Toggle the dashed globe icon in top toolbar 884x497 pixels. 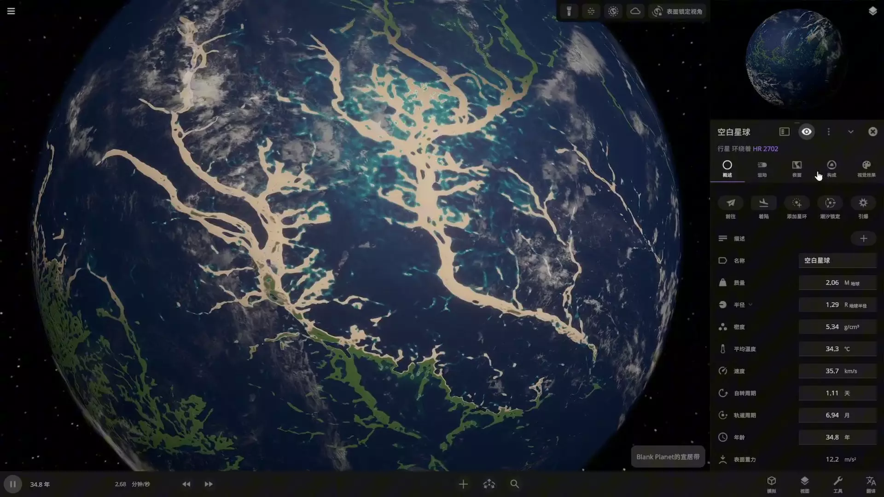tap(613, 12)
